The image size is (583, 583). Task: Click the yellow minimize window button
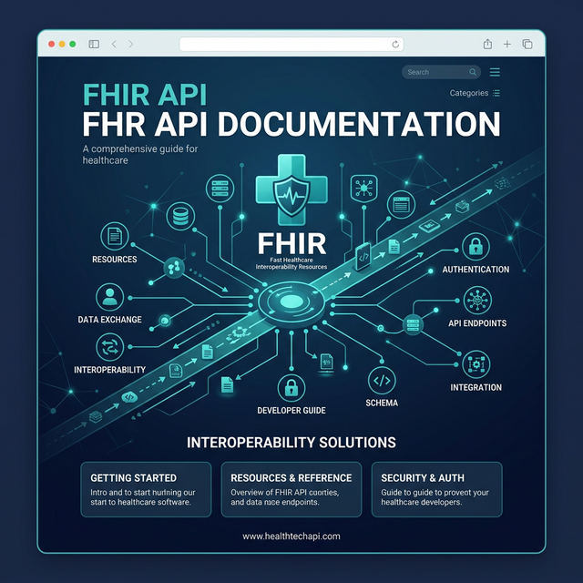tap(62, 45)
